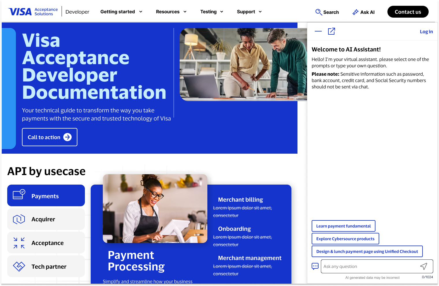Screen dimensions: 439x286
Task: Select the Tech partner usecase tab
Action: 46,266
